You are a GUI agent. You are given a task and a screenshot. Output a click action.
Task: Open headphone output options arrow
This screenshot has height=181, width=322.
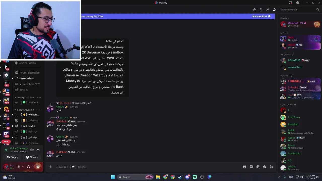(33, 167)
